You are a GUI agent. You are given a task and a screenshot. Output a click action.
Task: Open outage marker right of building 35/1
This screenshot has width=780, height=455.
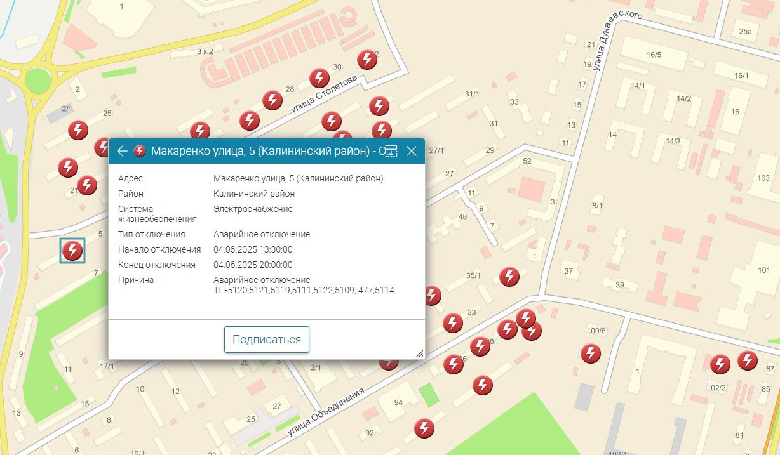(x=509, y=276)
